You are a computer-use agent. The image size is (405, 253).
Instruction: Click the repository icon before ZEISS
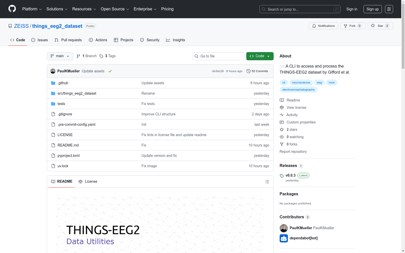[x=10, y=26]
